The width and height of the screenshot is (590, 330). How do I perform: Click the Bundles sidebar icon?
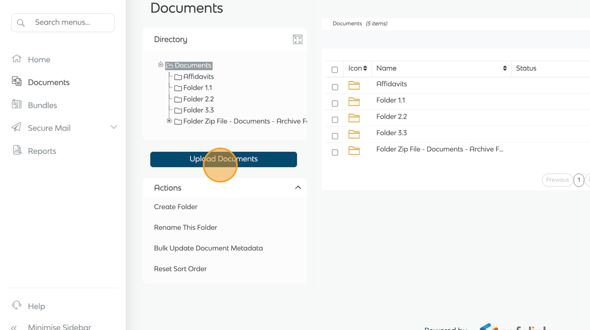pyautogui.click(x=16, y=104)
